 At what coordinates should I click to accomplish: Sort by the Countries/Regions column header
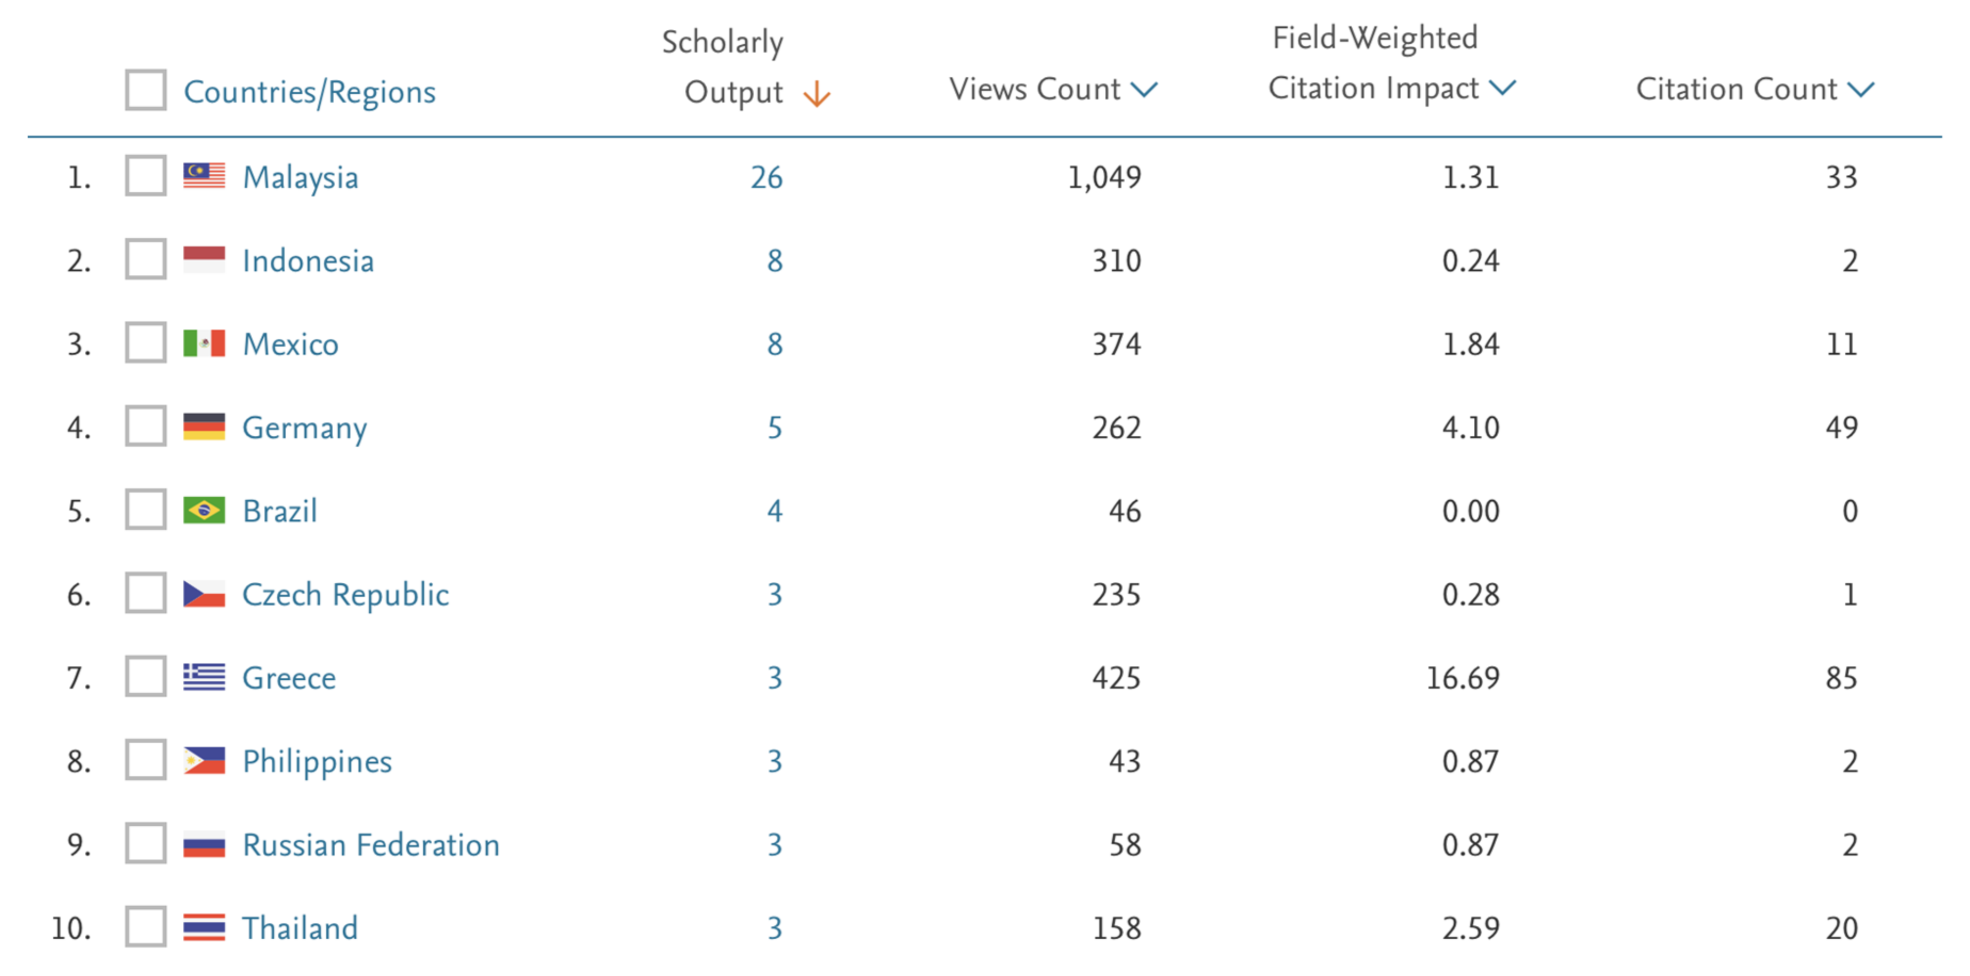pos(310,92)
